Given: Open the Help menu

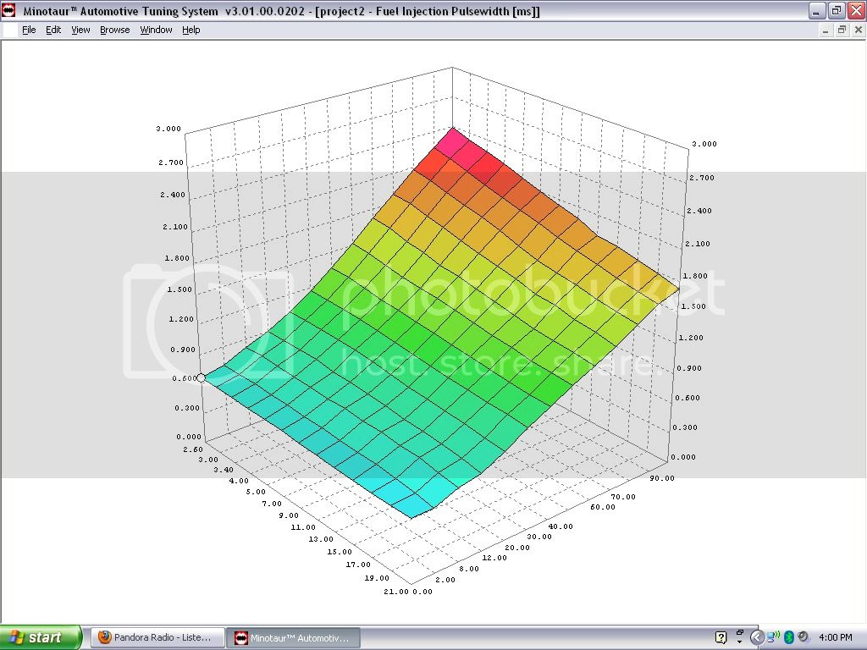Looking at the screenshot, I should pyautogui.click(x=191, y=30).
